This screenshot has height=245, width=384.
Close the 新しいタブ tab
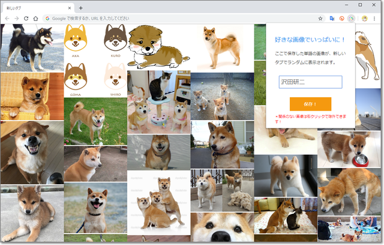70,8
